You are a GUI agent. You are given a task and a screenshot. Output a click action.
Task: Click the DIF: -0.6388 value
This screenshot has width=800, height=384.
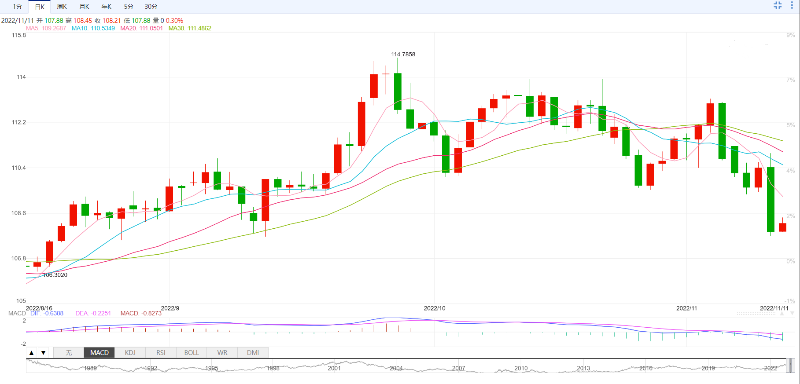47,313
